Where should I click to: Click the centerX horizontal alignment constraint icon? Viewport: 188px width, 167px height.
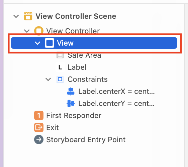71,91
